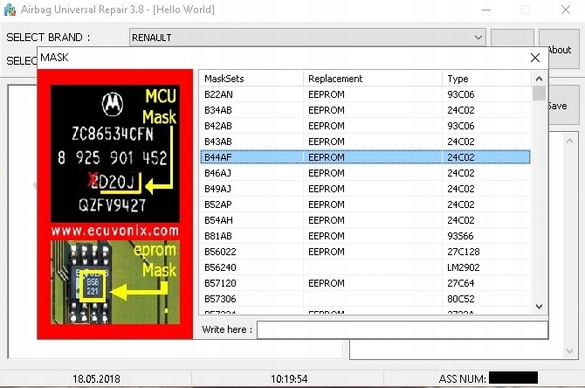Click the mask list scroll down arrow
The image size is (585, 388).
coord(539,307)
